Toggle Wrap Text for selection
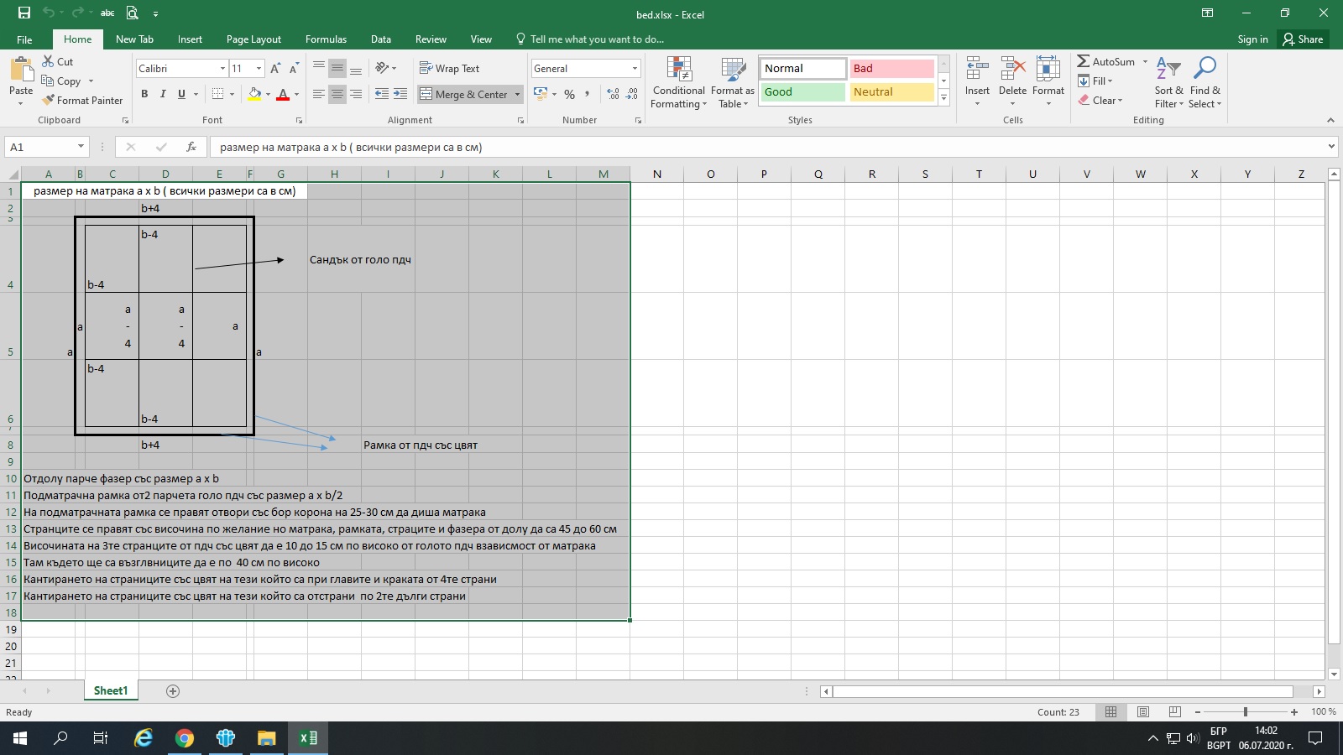Screen dimensions: 1343x755 [449, 69]
